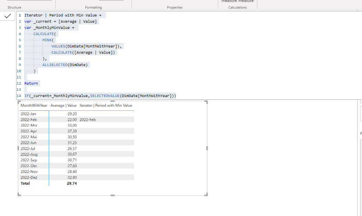The width and height of the screenshot is (362, 216).
Task: Select the 2022-Mai row label
Action: click(x=29, y=137)
